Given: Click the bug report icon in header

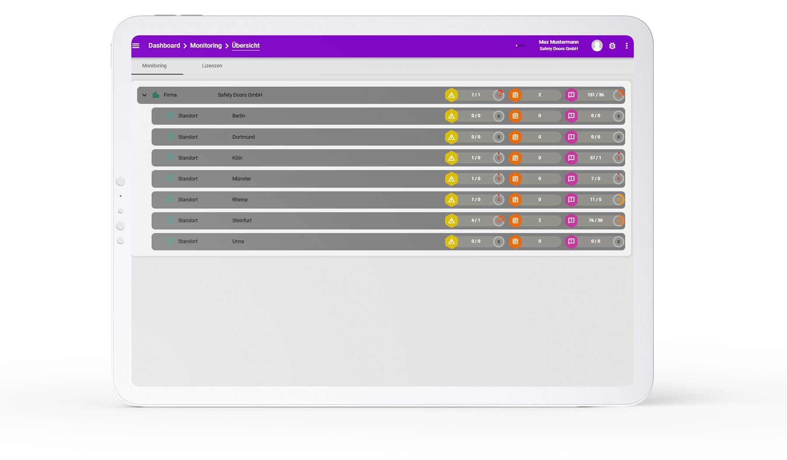Looking at the screenshot, I should pyautogui.click(x=612, y=46).
